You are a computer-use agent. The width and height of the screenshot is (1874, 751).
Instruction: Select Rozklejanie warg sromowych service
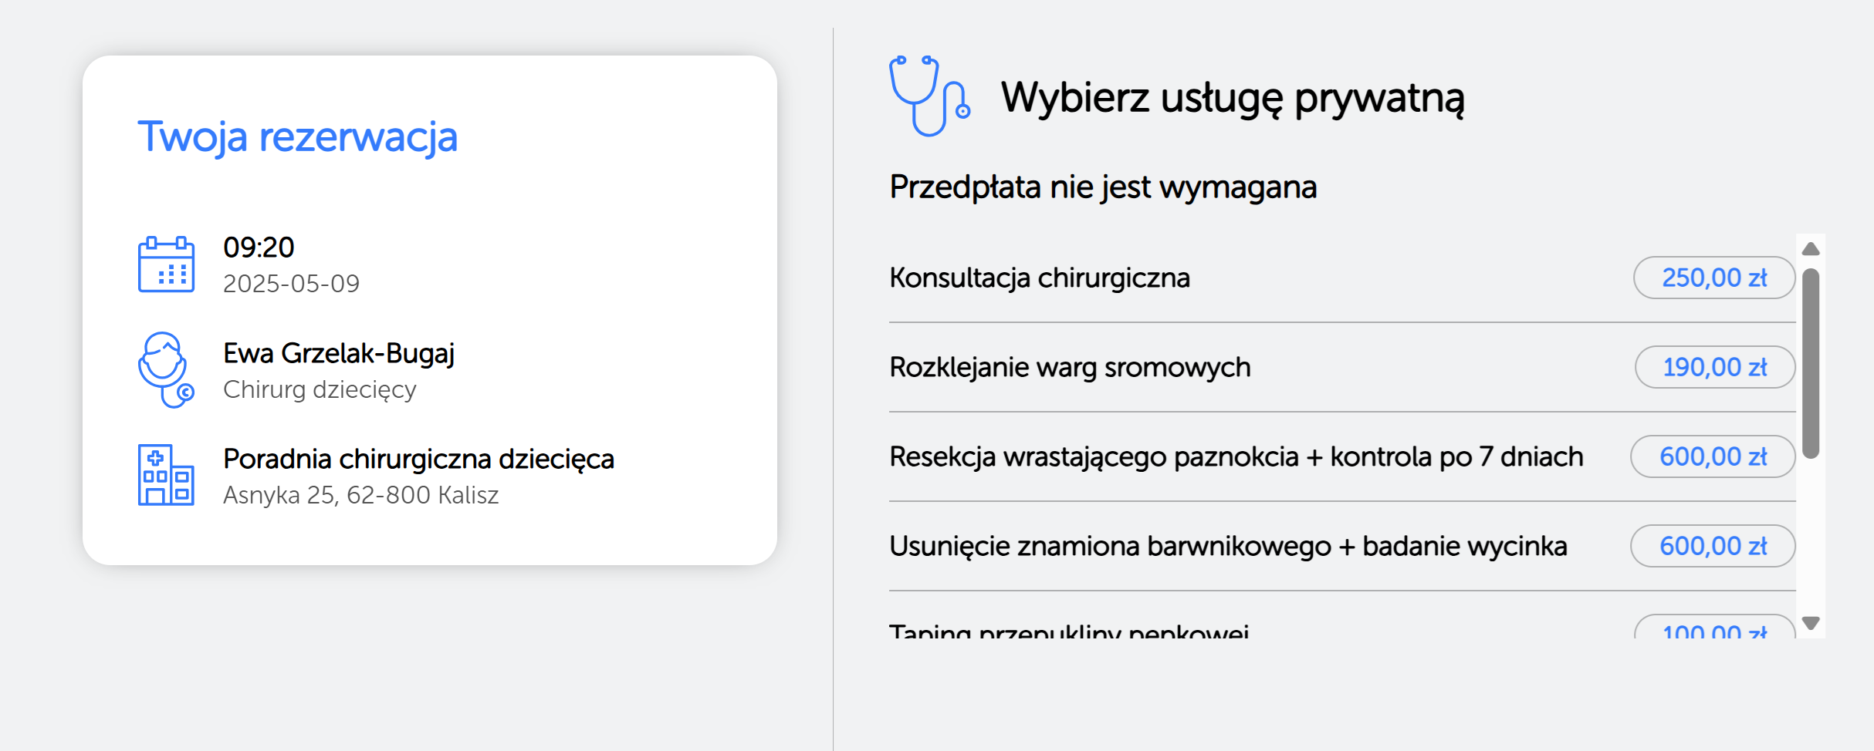coord(1070,367)
